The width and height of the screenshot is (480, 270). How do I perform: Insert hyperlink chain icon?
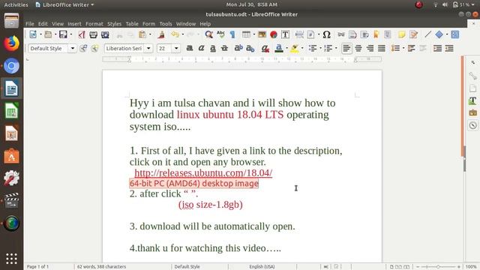pos(341,34)
